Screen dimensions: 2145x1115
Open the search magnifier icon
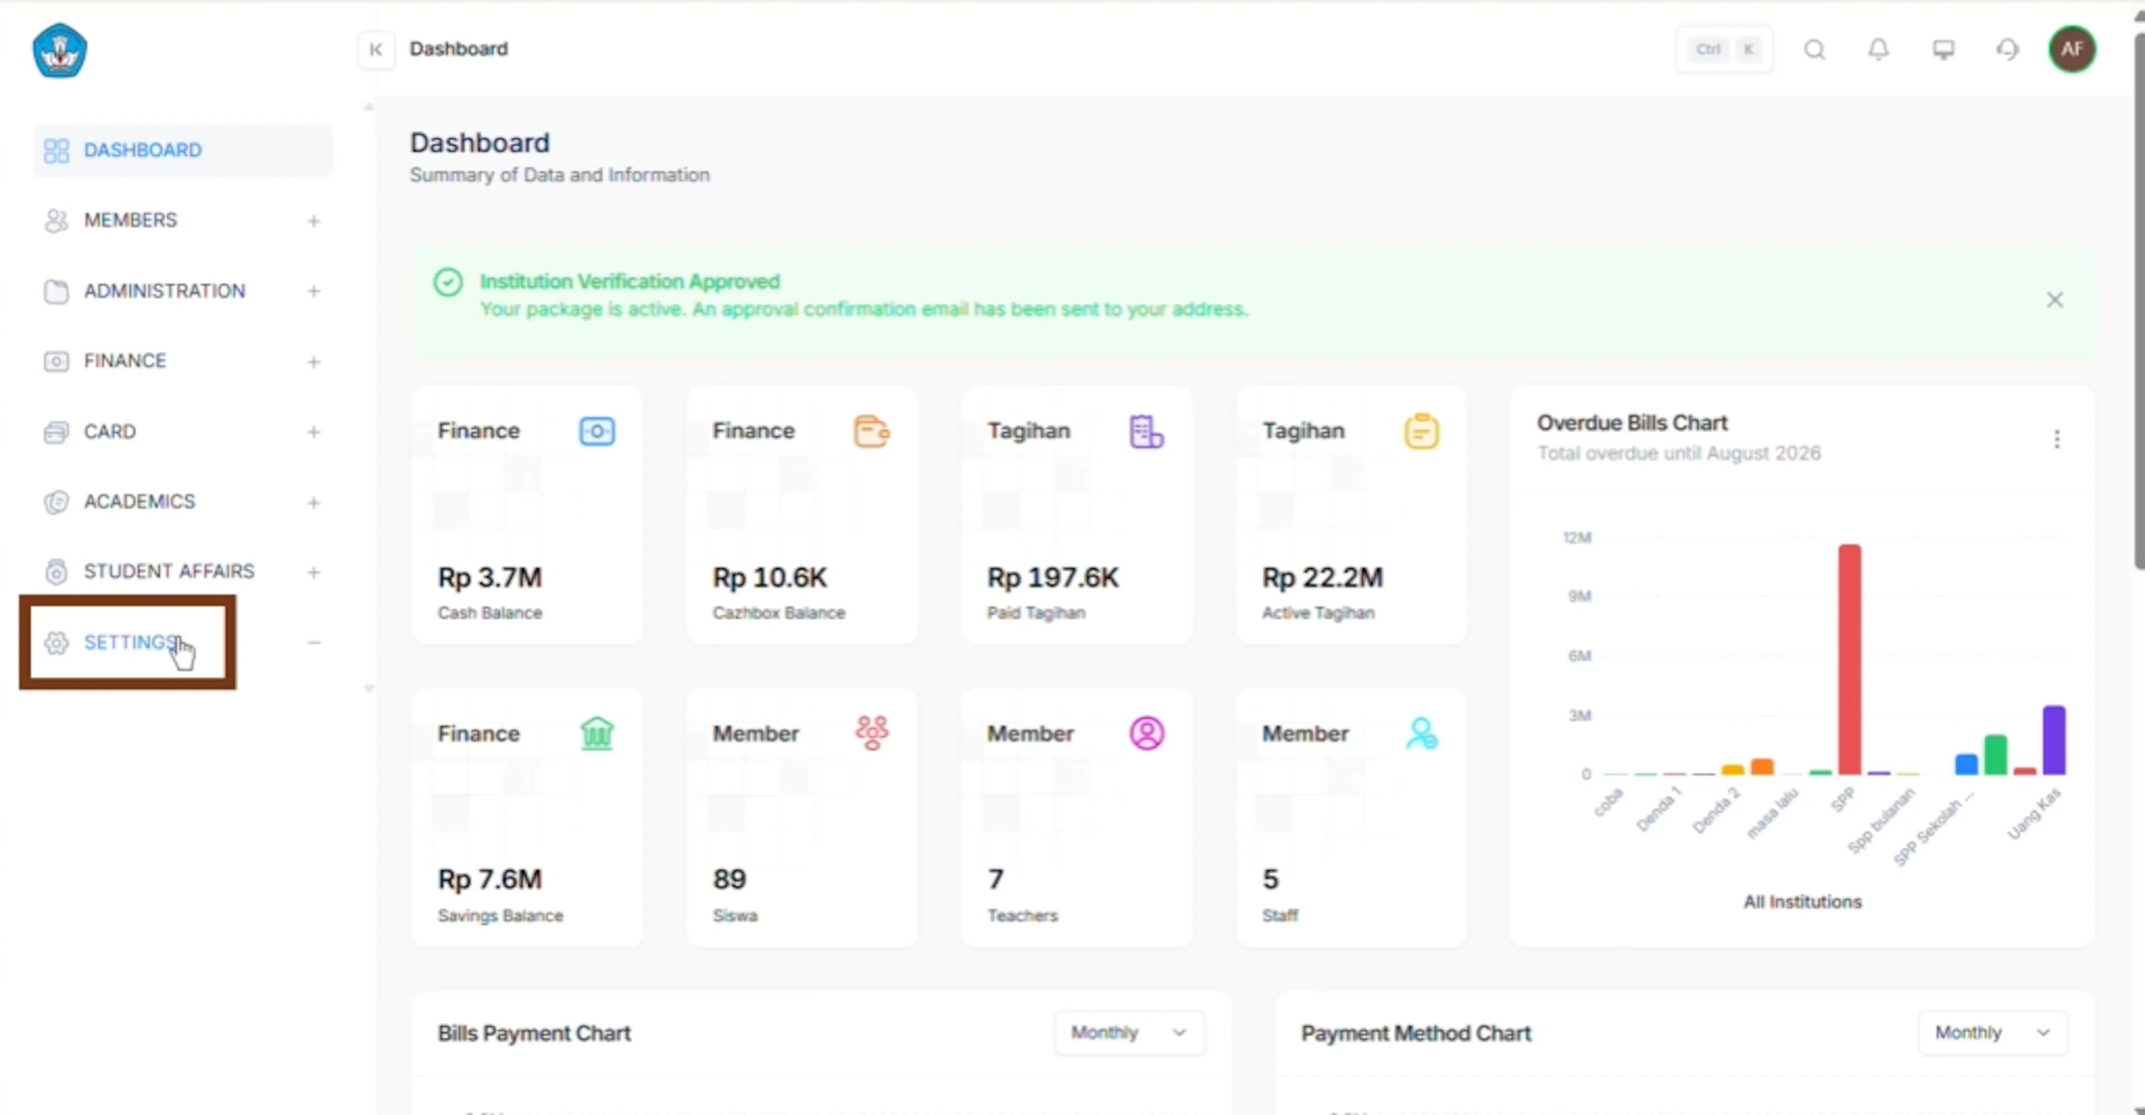(x=1814, y=50)
